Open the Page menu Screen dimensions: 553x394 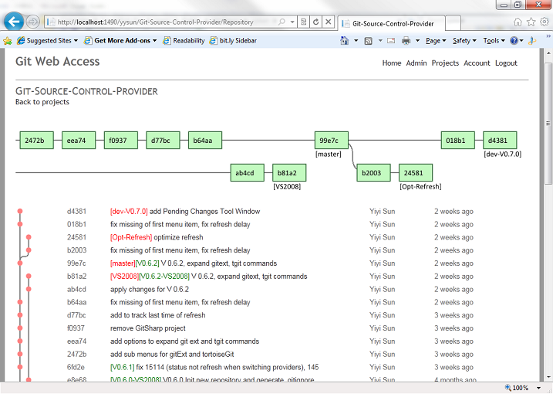tap(436, 41)
